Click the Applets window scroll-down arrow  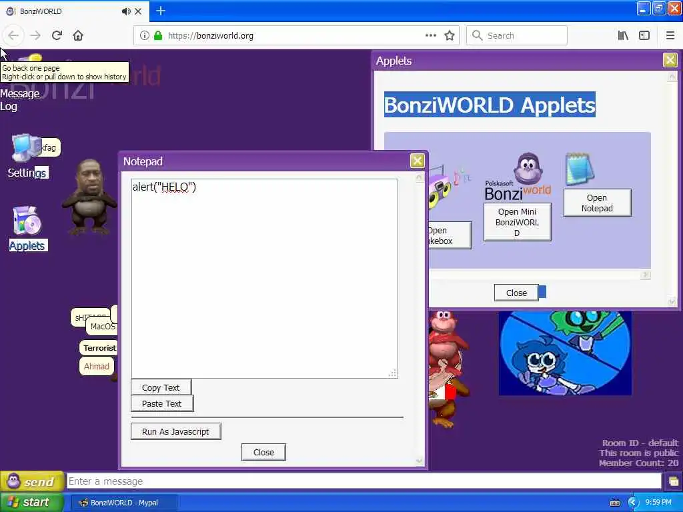[x=672, y=301]
